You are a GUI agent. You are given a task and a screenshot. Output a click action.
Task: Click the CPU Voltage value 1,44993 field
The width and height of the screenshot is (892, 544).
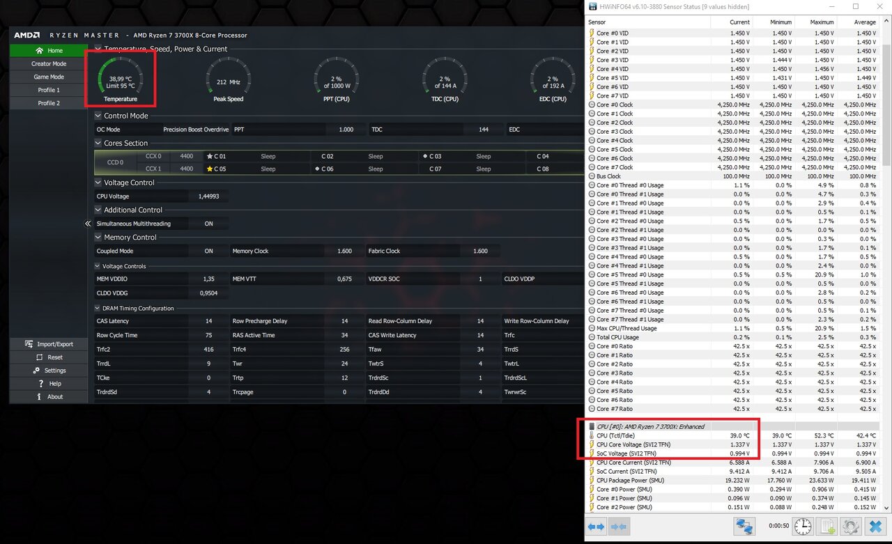209,196
